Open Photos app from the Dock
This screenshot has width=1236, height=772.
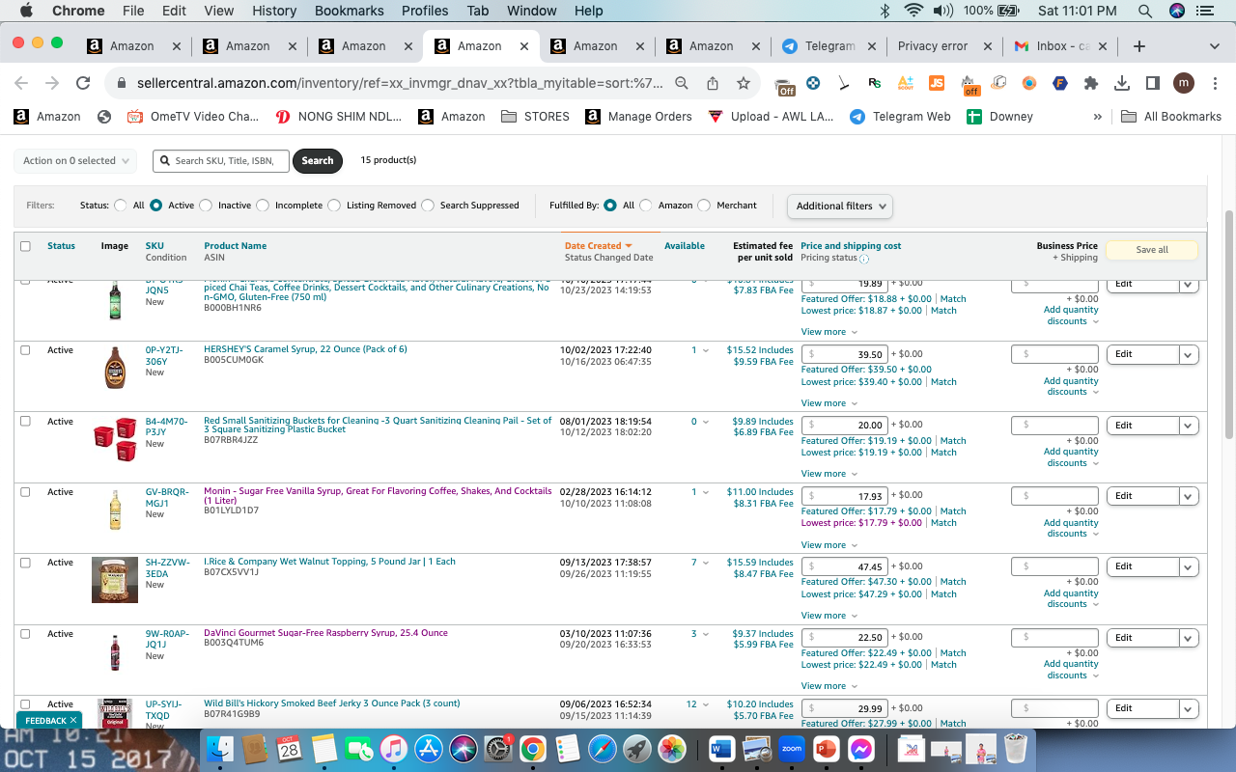click(671, 749)
